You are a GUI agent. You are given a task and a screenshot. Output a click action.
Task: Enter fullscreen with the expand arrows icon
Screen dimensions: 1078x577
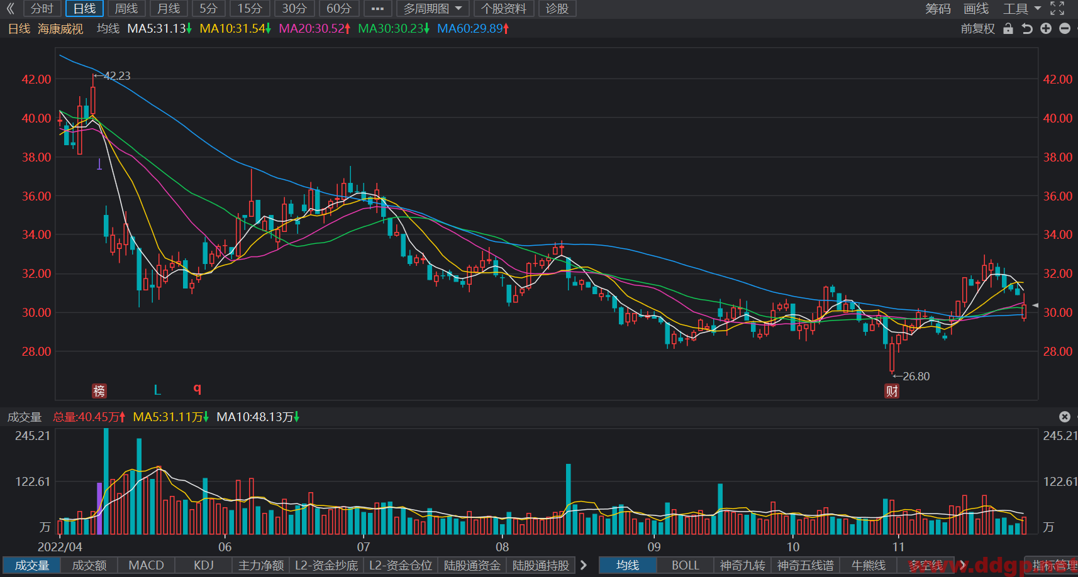tap(1057, 8)
